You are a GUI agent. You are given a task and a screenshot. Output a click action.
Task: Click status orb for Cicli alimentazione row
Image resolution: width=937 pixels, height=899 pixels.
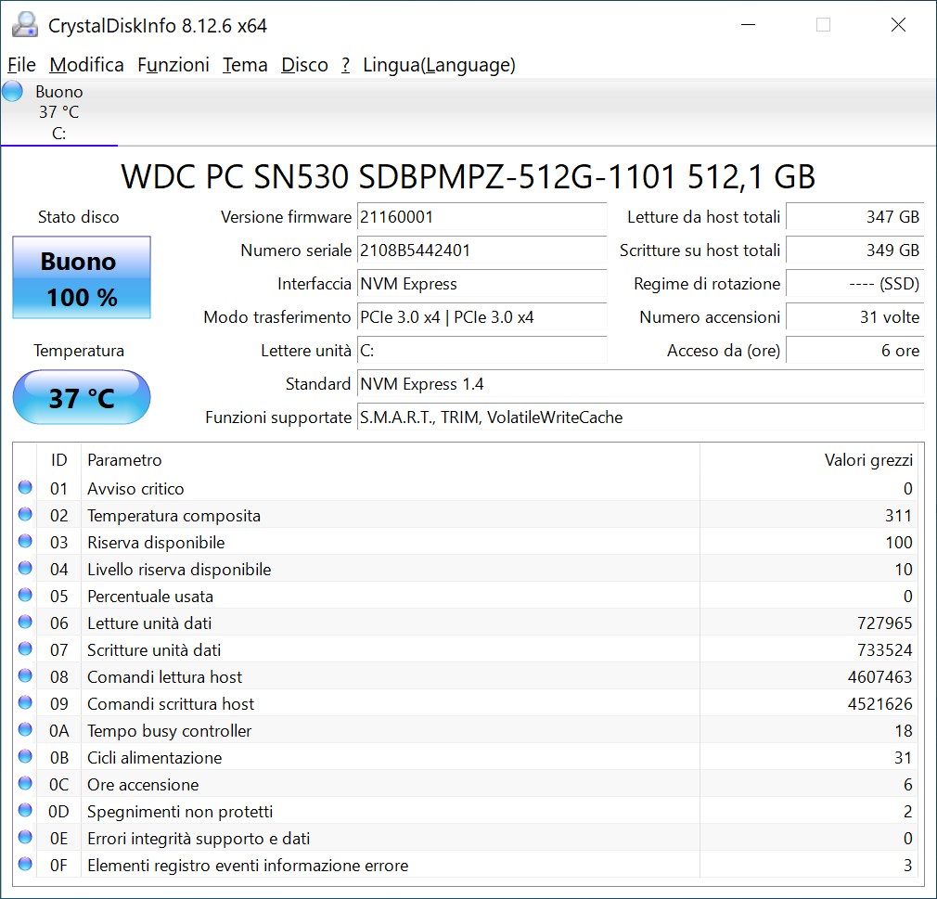click(25, 756)
